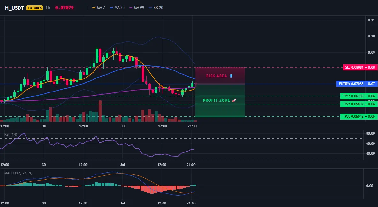Click the Jul date label on price chart
Viewport: 378px width, 207px height.
[123, 126]
